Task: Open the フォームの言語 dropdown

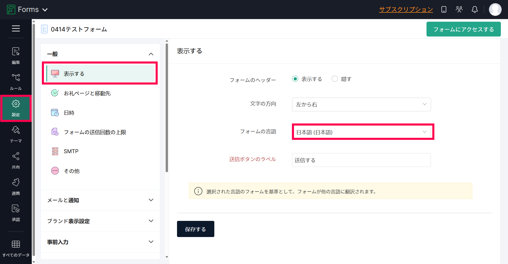Action: (x=361, y=132)
